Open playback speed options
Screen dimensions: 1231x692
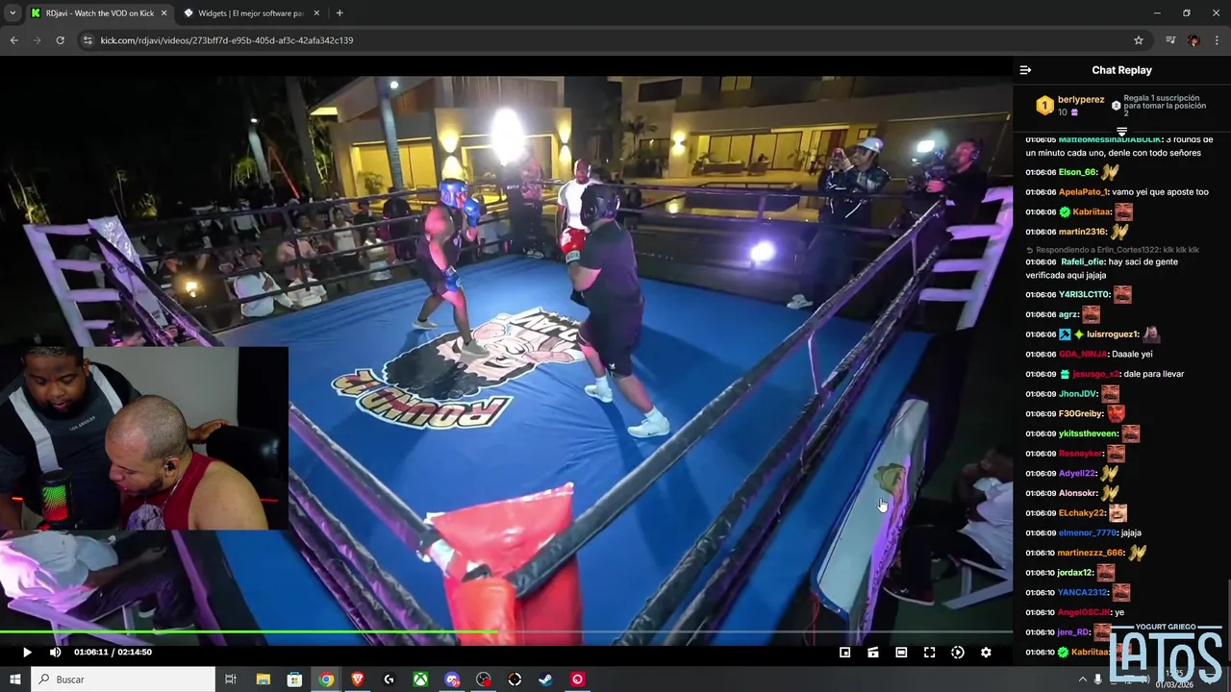957,653
